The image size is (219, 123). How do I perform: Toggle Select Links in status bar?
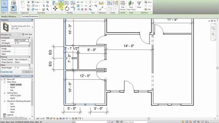(x=183, y=122)
